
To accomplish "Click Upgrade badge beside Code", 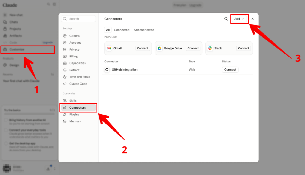I will (48, 43).
